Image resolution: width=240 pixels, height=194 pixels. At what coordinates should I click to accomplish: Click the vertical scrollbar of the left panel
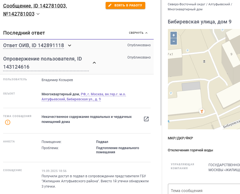(161, 63)
